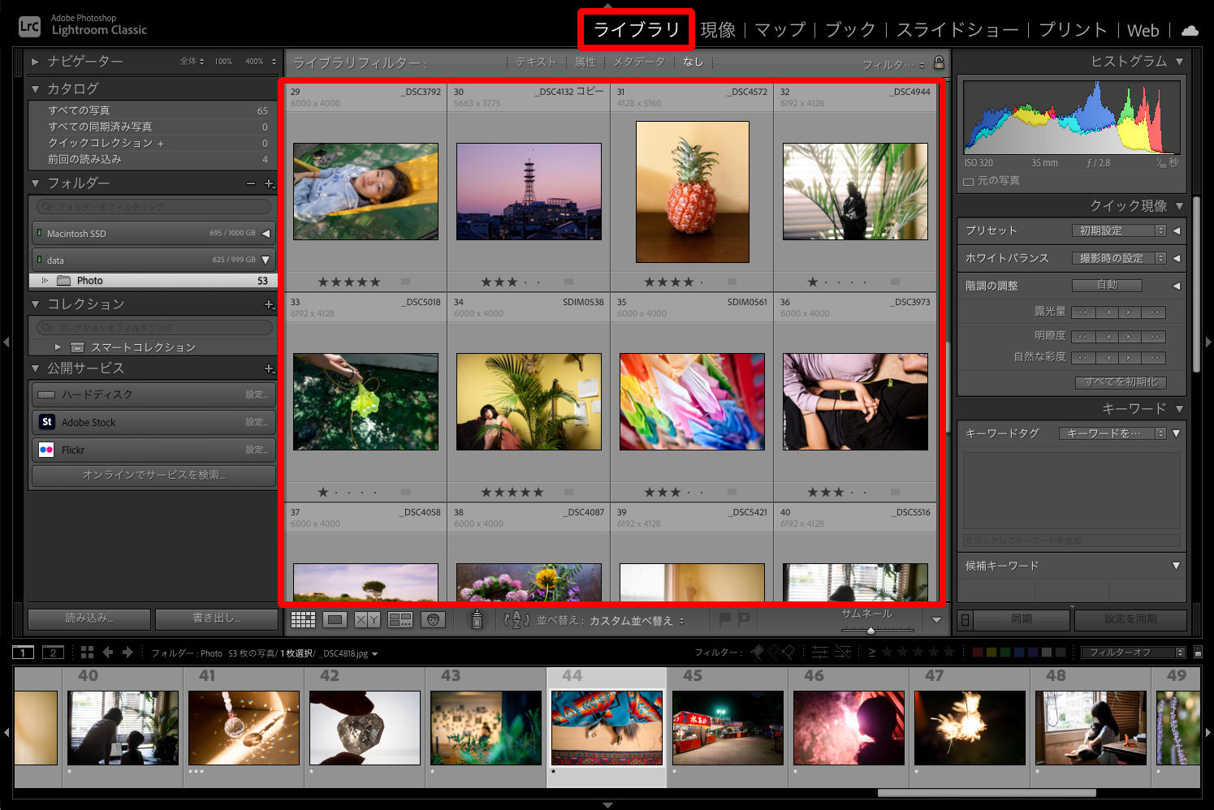Open Compare view (XY) in the toolbar

pyautogui.click(x=367, y=620)
